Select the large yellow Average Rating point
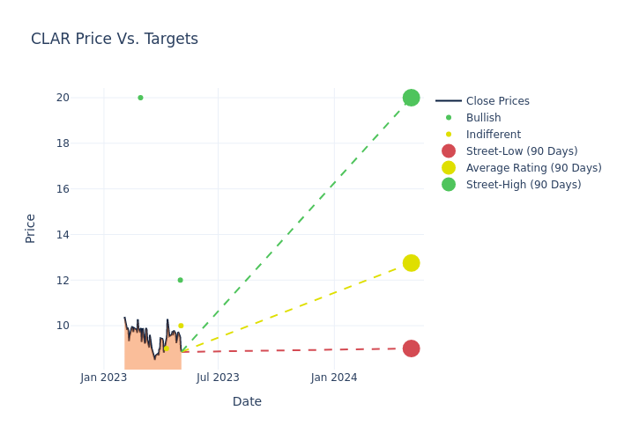The width and height of the screenshot is (617, 440). point(411,263)
